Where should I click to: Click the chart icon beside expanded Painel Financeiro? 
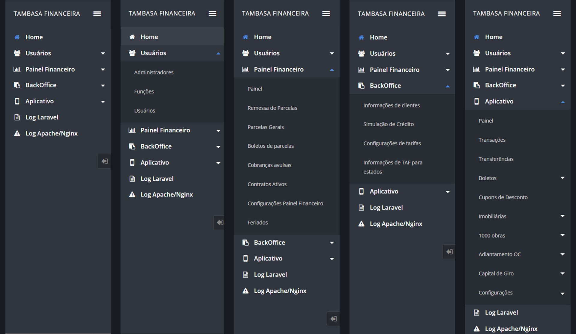(245, 69)
